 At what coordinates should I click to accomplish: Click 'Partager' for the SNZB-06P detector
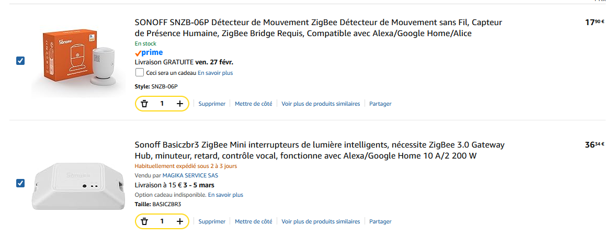click(x=380, y=104)
